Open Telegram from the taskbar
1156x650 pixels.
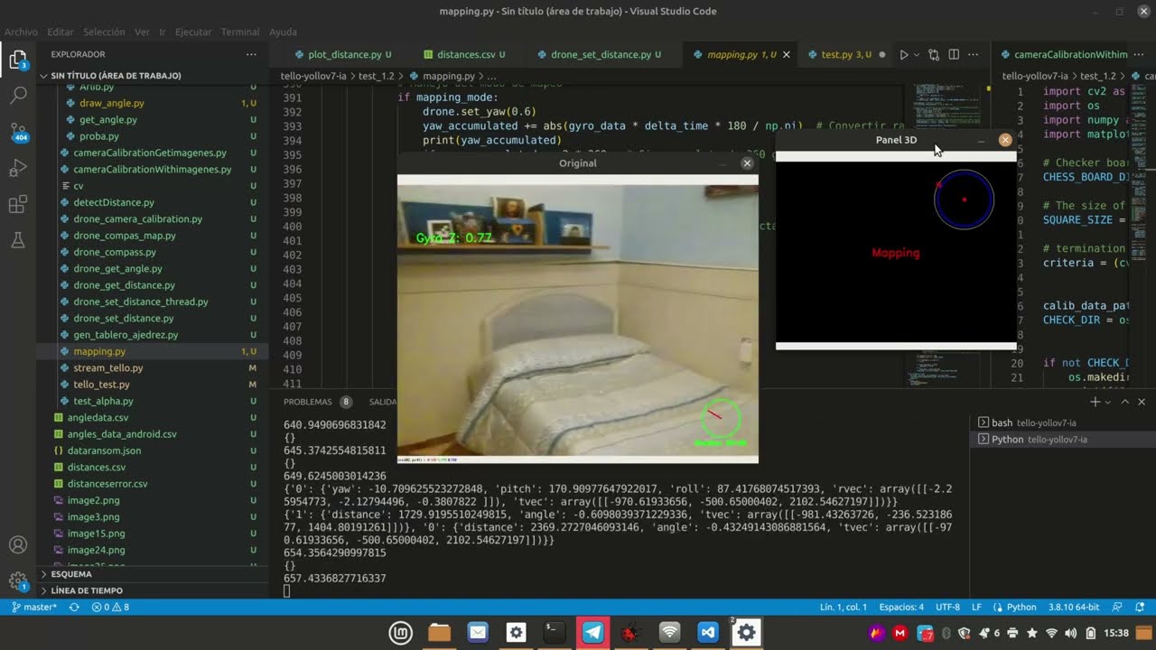pyautogui.click(x=593, y=633)
